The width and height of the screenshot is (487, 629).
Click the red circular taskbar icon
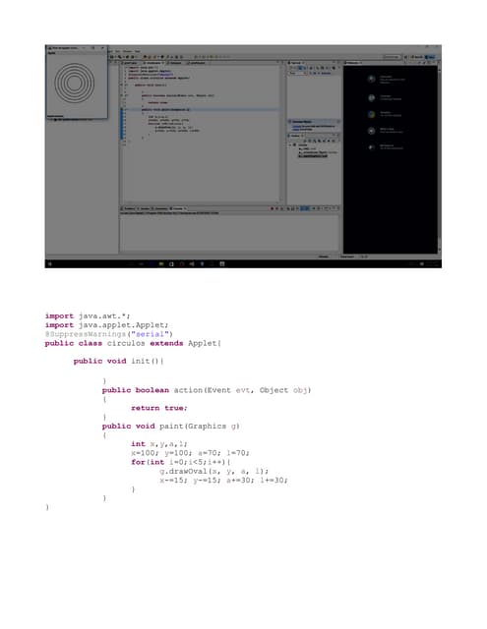tap(181, 264)
